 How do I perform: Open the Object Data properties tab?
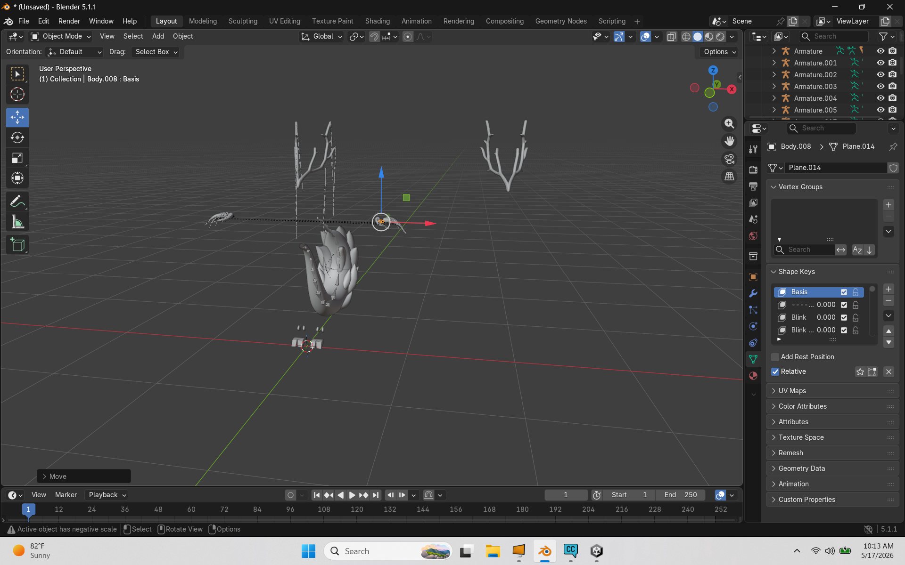pos(753,359)
